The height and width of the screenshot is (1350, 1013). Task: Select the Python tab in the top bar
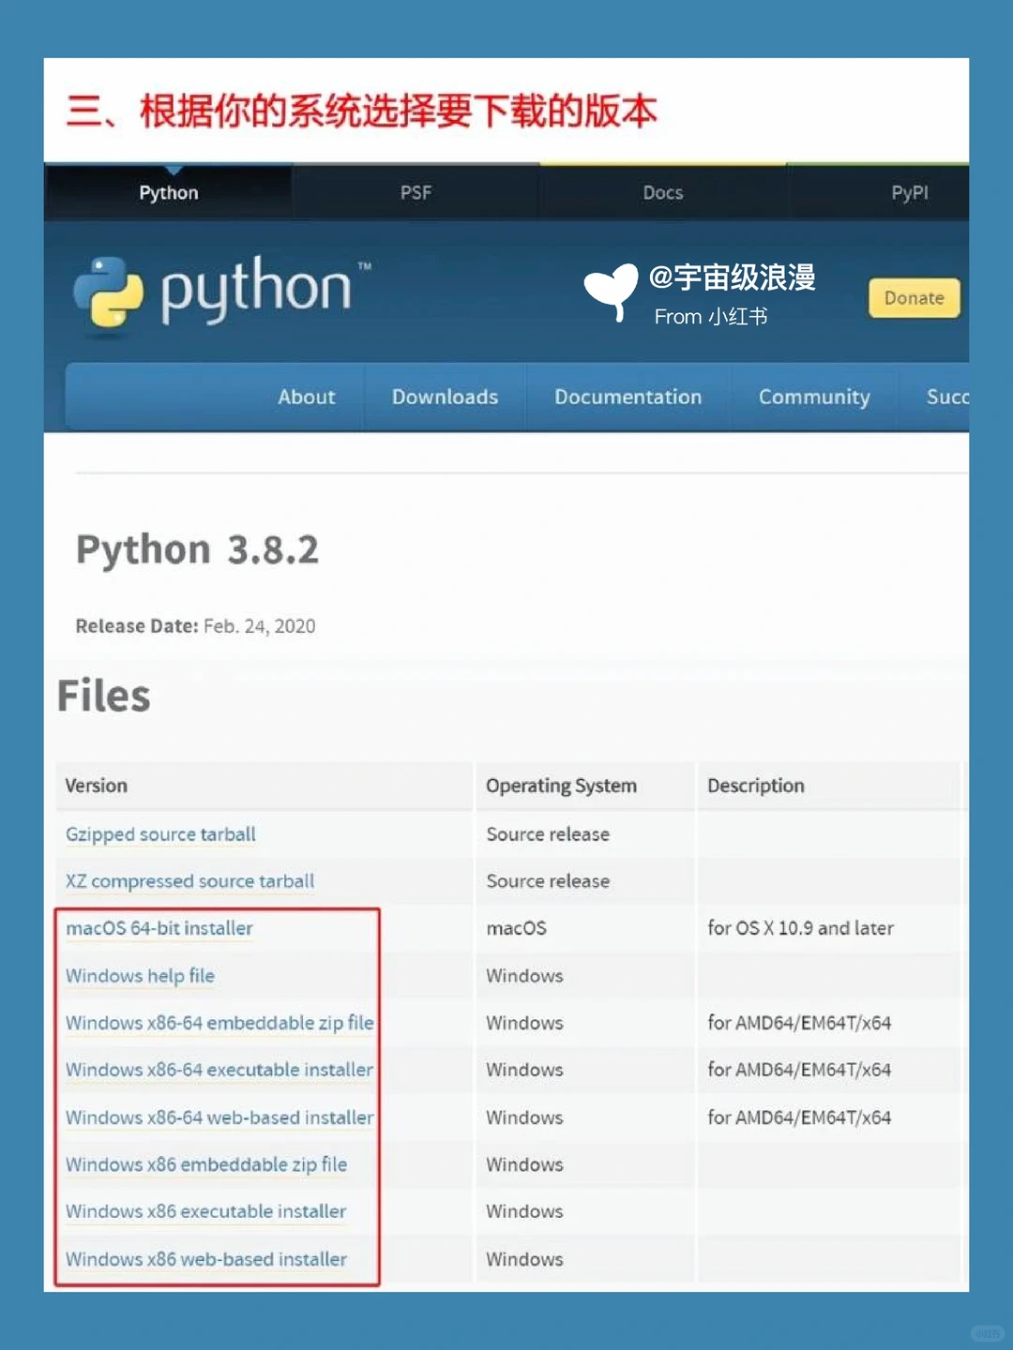[169, 192]
